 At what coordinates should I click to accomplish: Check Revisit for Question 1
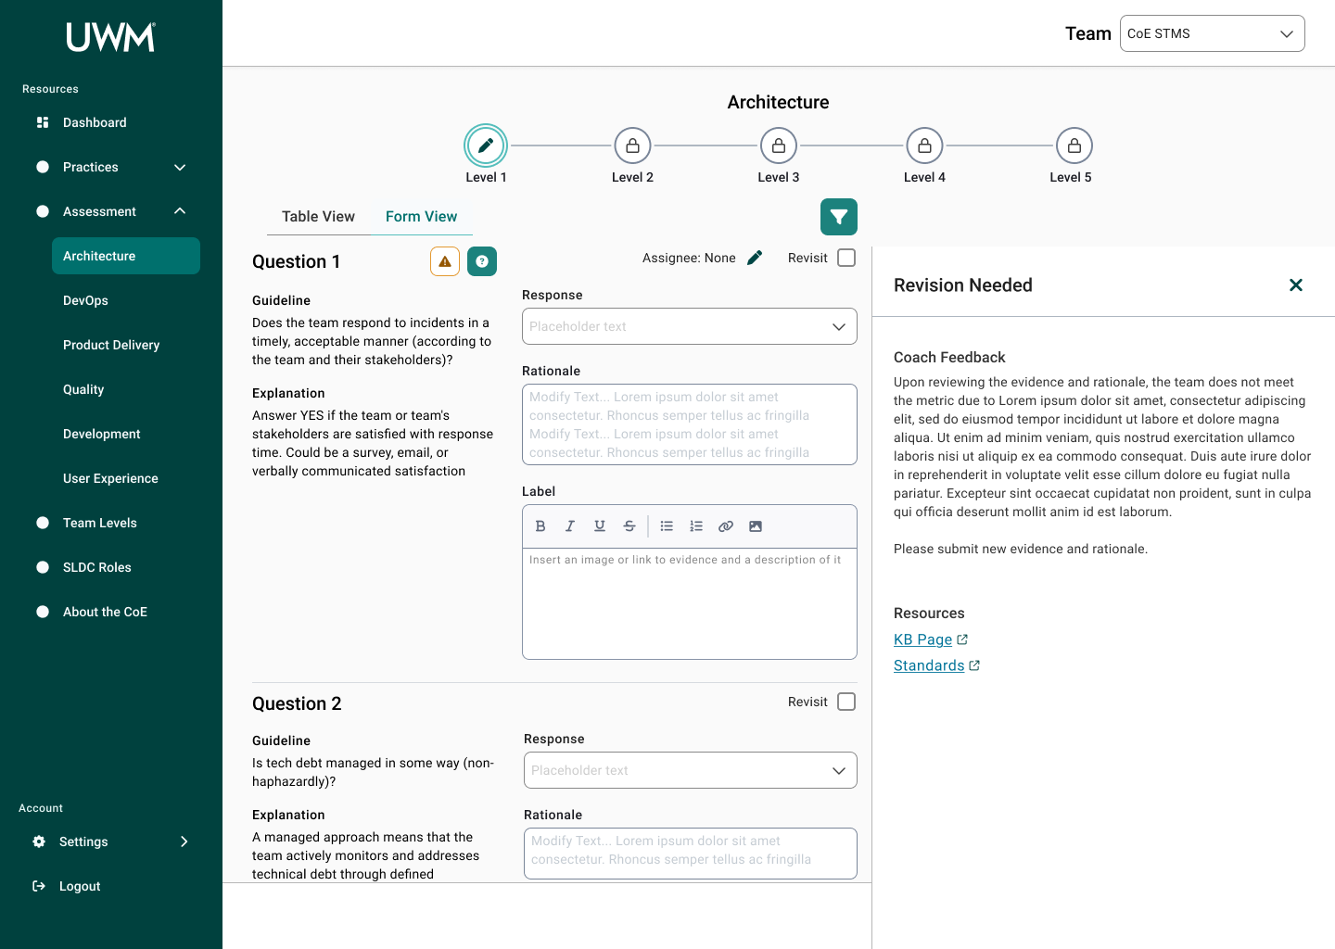(846, 258)
